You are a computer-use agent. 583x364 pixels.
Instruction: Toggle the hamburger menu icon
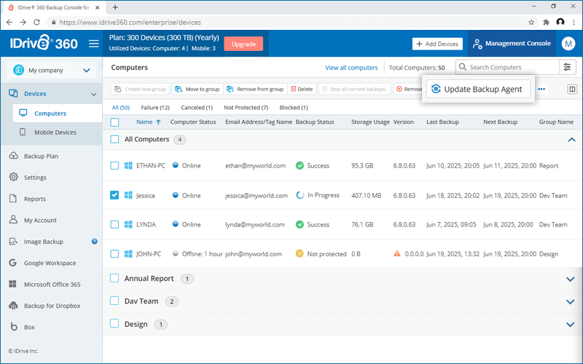click(94, 44)
